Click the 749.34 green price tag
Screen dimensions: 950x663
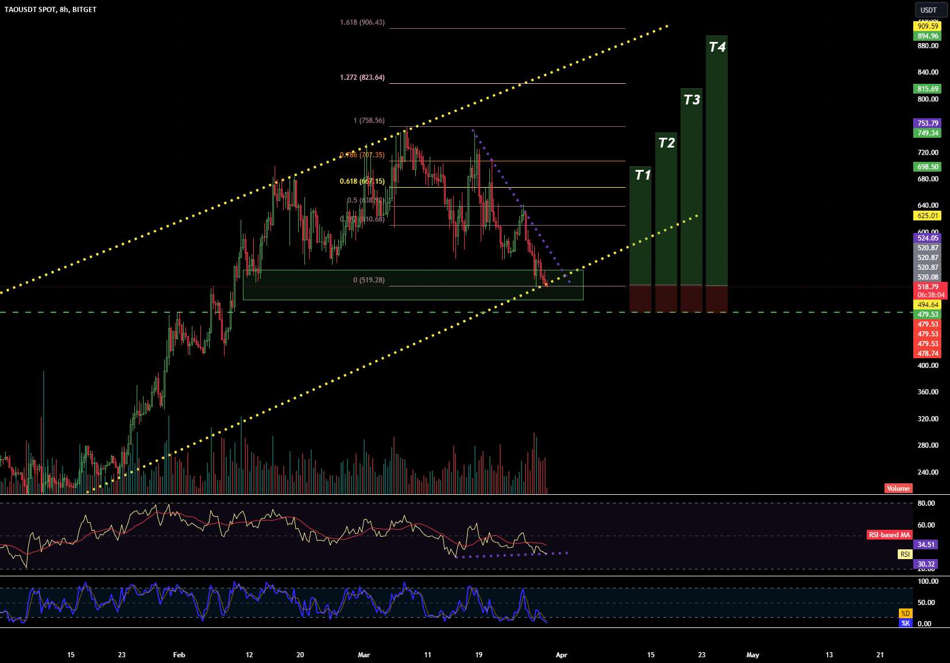[x=928, y=133]
